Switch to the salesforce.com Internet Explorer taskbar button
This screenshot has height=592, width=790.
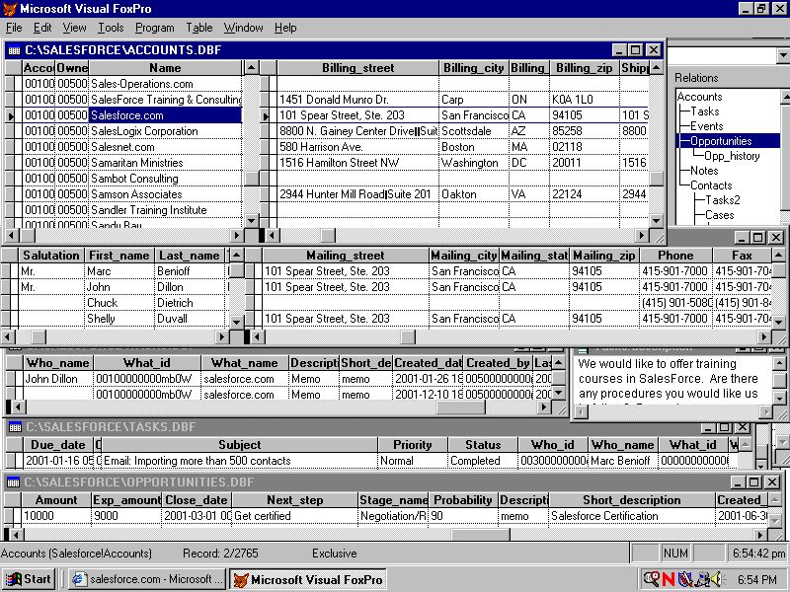pyautogui.click(x=147, y=579)
